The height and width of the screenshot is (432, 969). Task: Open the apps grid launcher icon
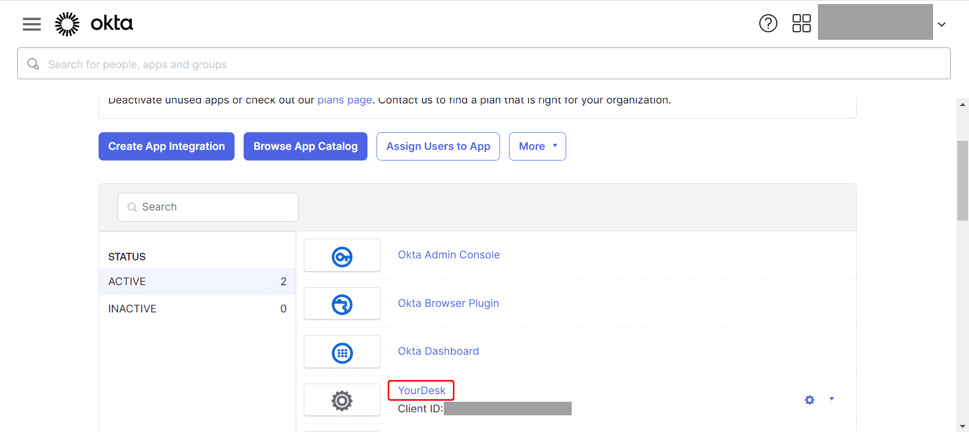801,23
